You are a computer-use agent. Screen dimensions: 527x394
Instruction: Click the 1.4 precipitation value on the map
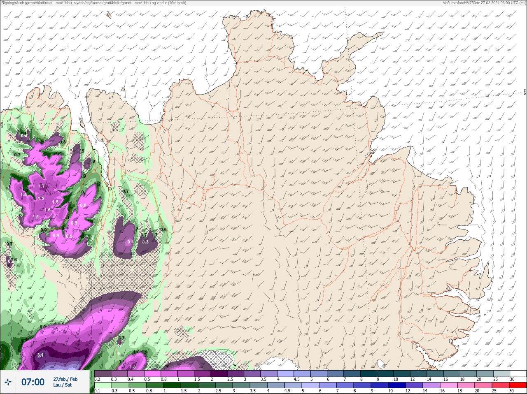(x=23, y=195)
